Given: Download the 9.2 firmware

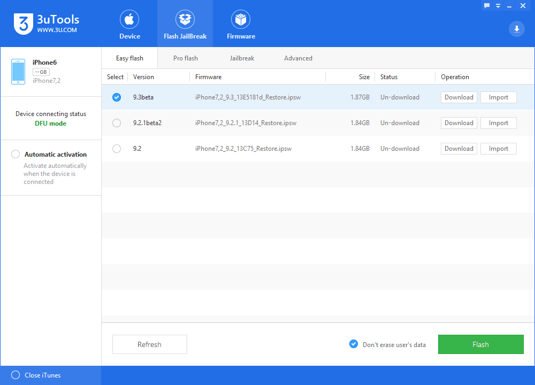Looking at the screenshot, I should click(459, 149).
